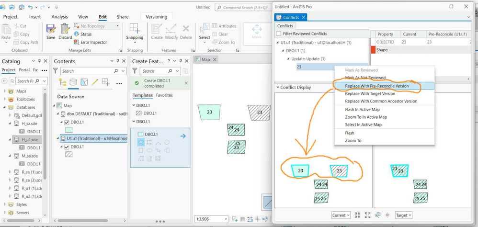The image size is (478, 227).
Task: Click the green symbol swatch under dbo.DEFAULT
Action: pos(69,130)
